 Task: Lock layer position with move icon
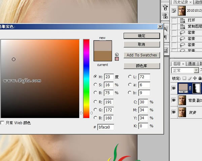[x=195, y=78]
